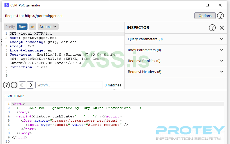Click the Burp lightning logo icon
230x144 pixels.
click(7, 5)
